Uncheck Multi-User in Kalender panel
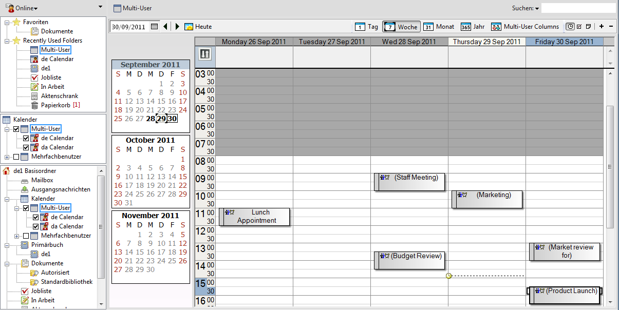Viewport: 619px width, 310px height. tap(16, 129)
